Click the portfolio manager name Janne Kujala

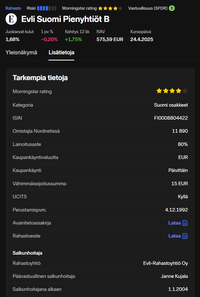click(x=174, y=276)
